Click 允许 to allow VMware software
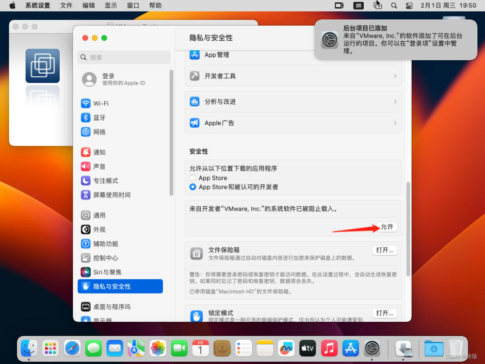The image size is (485, 364). click(x=387, y=227)
